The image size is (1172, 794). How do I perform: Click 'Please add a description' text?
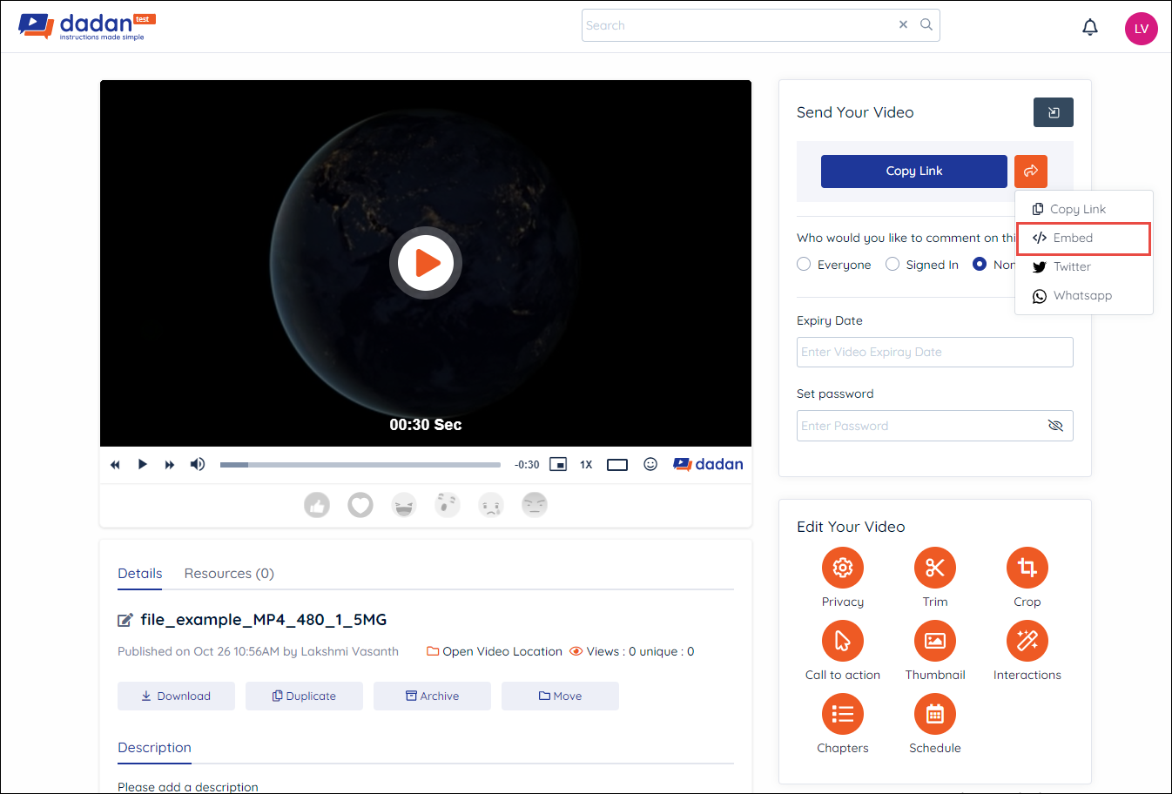click(x=188, y=787)
